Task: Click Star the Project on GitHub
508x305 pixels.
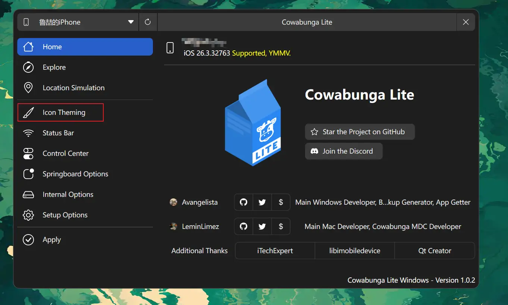Action: pos(360,132)
